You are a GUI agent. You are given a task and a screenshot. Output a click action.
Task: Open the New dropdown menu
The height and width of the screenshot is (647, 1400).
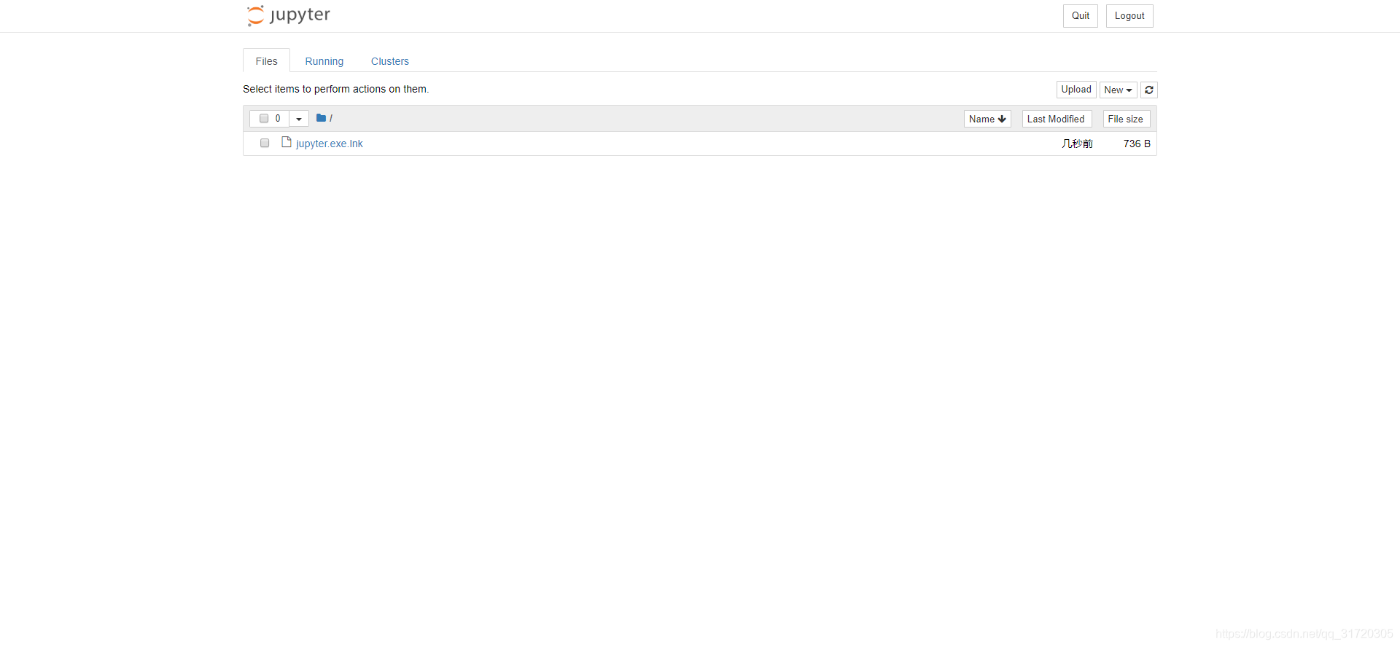[x=1118, y=90]
